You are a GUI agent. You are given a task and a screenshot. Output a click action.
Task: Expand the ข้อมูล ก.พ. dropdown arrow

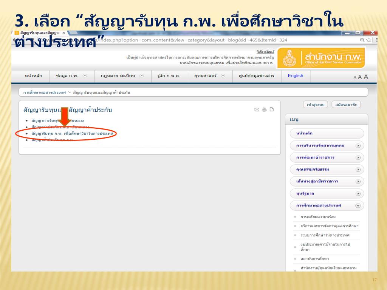(85, 76)
